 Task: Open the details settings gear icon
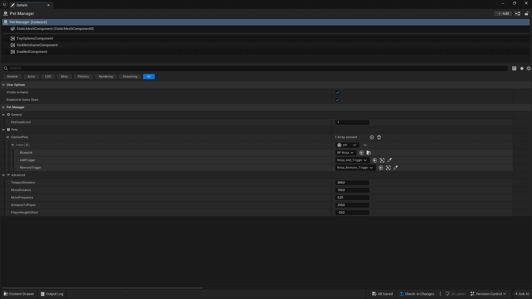tap(529, 68)
